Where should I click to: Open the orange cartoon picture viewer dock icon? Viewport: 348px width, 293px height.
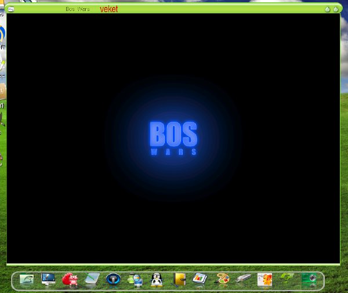coord(264,280)
